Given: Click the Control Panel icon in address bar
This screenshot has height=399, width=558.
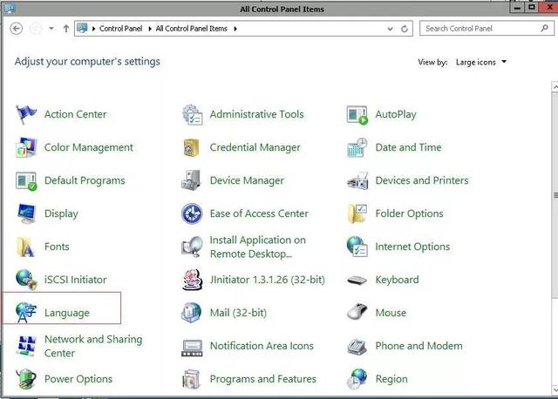Looking at the screenshot, I should [82, 28].
